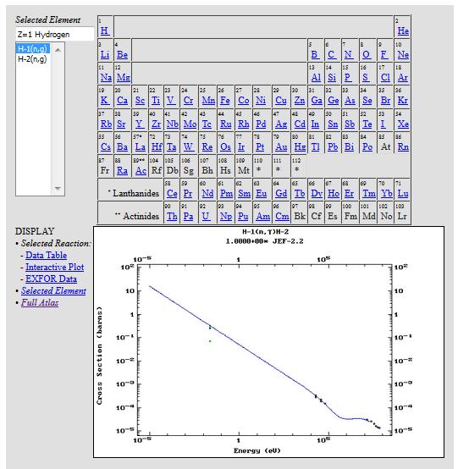Select Hydrogen (H) in the periodic table
Viewport: 458px width, 469px height.
[104, 30]
